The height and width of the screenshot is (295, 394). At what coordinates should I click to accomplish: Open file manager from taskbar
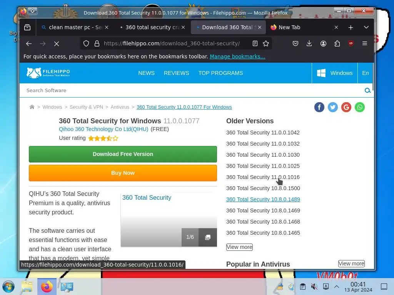tap(27, 287)
